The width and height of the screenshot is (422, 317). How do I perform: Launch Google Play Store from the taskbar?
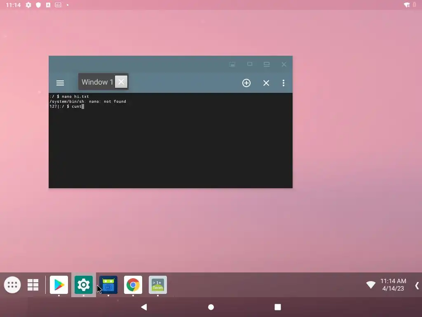click(59, 285)
